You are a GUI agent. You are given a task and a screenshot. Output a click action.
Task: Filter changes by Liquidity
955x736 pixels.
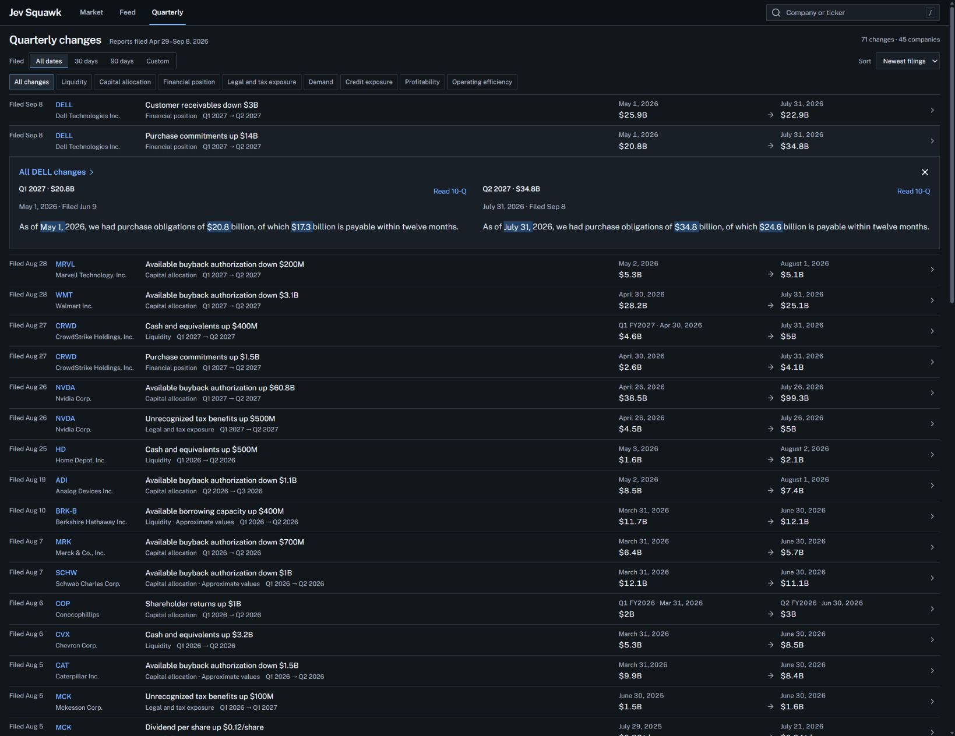[x=74, y=82]
